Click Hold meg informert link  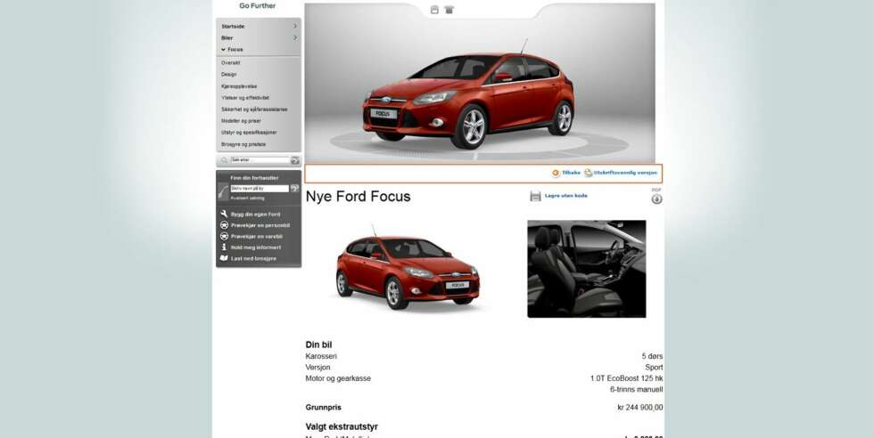256,247
